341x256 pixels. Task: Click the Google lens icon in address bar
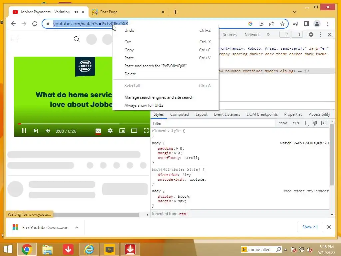(250, 24)
